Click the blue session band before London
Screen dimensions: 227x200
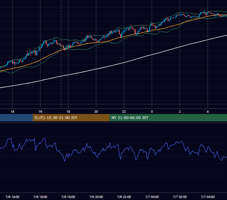point(16,118)
